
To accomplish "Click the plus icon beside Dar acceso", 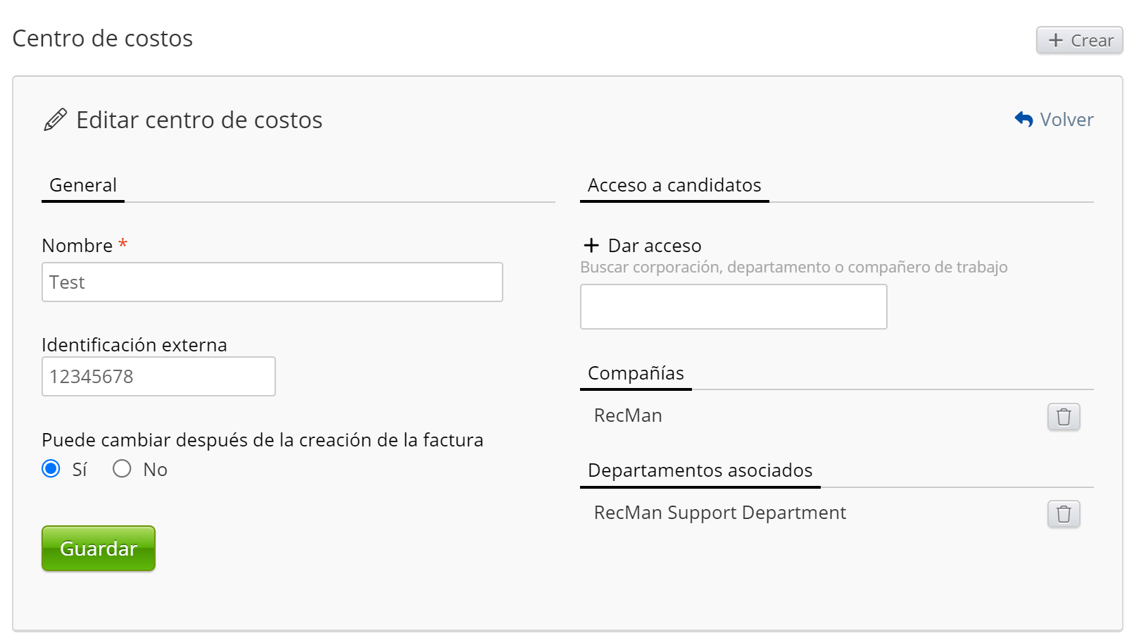I will point(591,245).
